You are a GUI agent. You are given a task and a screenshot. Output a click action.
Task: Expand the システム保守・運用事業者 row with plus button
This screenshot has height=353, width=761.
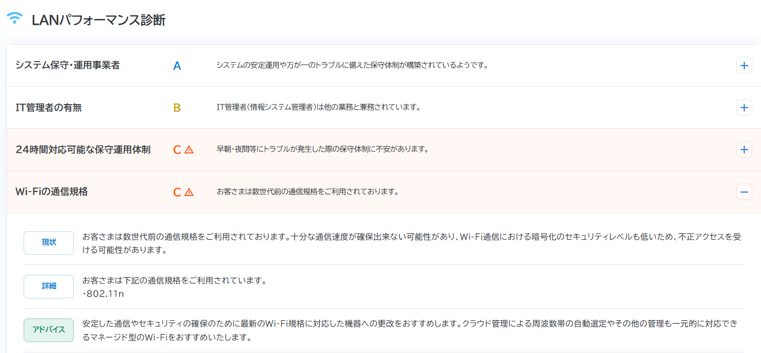click(x=744, y=66)
